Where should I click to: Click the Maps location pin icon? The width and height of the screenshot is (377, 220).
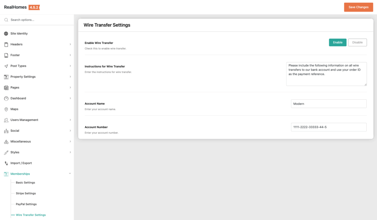point(6,109)
